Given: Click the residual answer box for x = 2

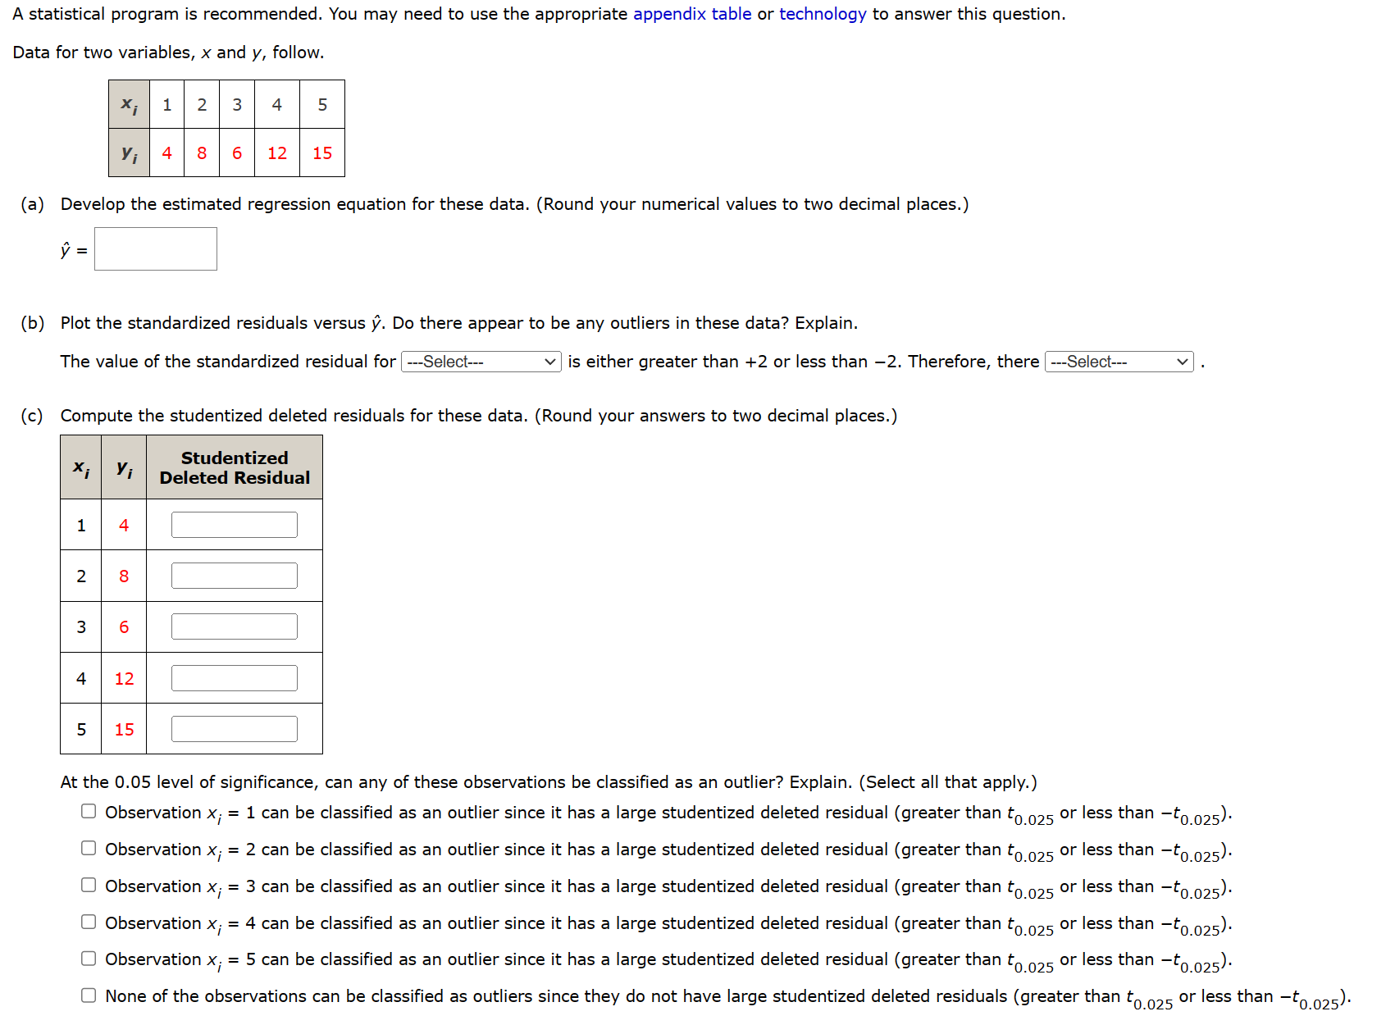Looking at the screenshot, I should (x=234, y=575).
